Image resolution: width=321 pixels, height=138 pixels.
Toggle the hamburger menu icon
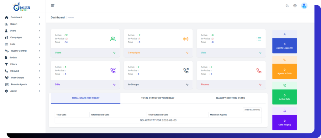pos(53,6)
